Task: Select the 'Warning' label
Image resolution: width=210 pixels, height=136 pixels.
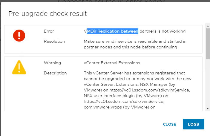Action: point(52,63)
